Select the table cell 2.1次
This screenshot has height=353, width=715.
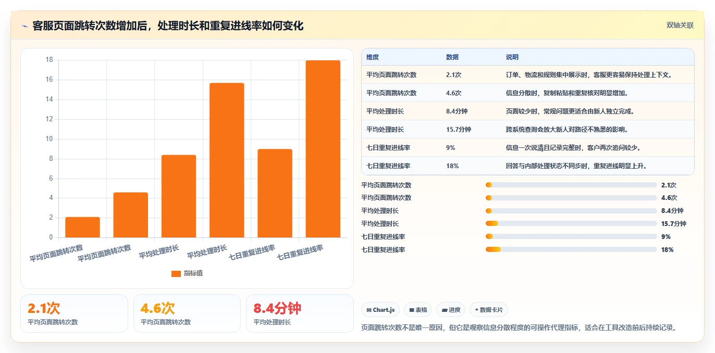(453, 75)
